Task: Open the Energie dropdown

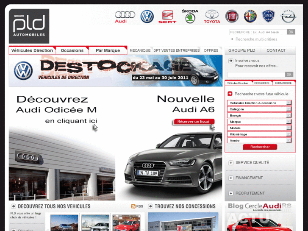Action: tap(259, 115)
